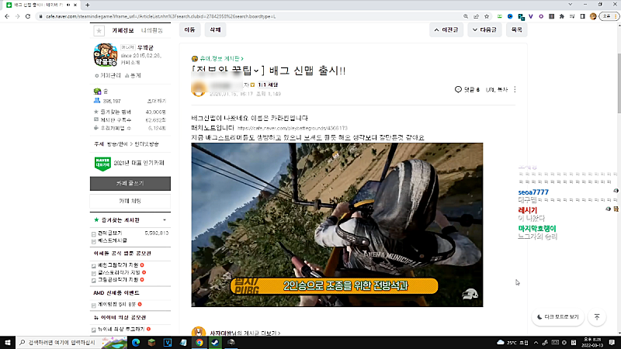
Task: Open Steam from the taskbar
Action: [x=216, y=342]
